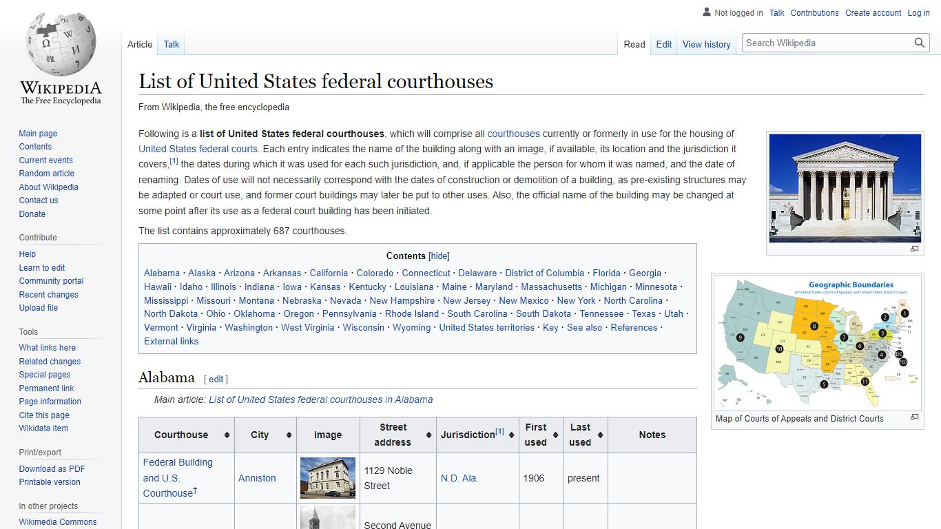Open the Geographic Boundaries map thumbnail
941x529 pixels.
pos(818,343)
